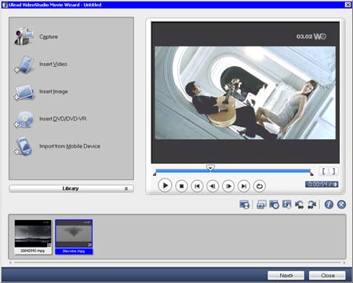Set mark-out with the right bracket button

coord(333,171)
